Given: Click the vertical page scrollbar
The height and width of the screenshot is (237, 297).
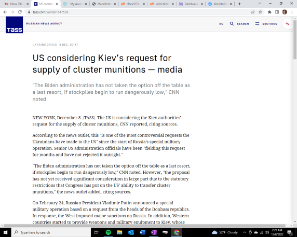Looking at the screenshot, I should 295,120.
